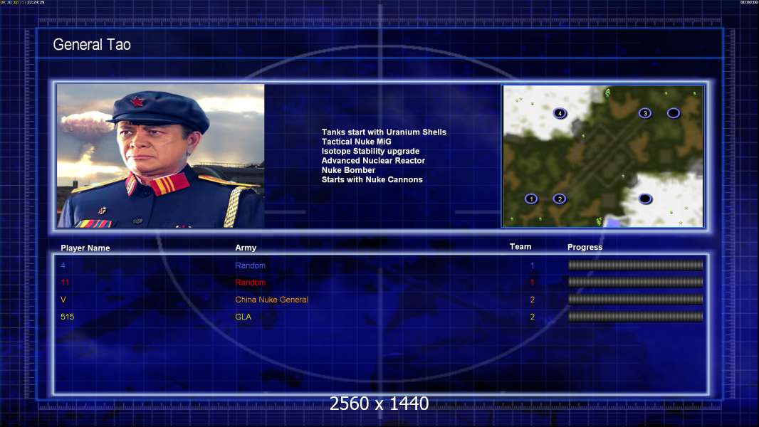Click team number for player V
Viewport: 759px width, 427px height.
click(532, 300)
